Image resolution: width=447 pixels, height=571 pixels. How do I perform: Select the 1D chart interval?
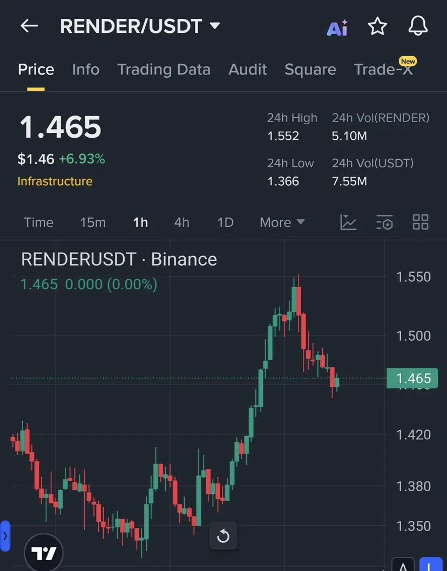click(x=226, y=222)
